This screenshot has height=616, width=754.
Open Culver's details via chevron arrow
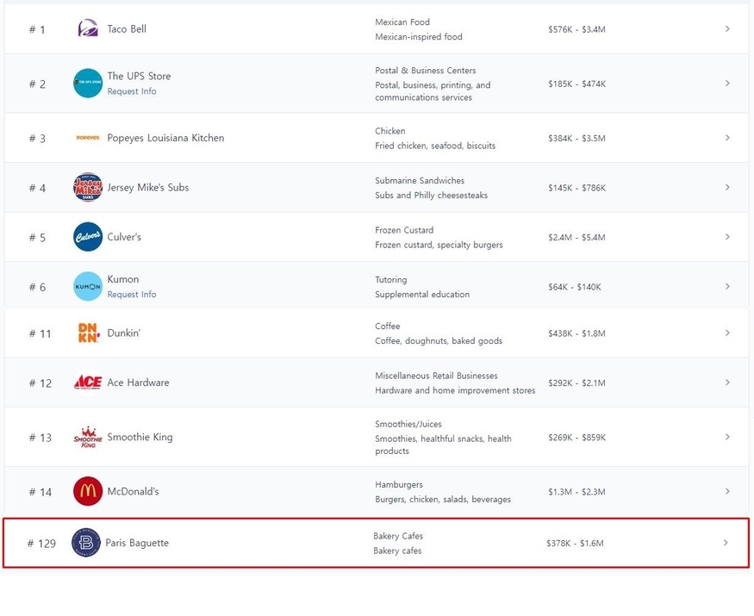point(727,237)
